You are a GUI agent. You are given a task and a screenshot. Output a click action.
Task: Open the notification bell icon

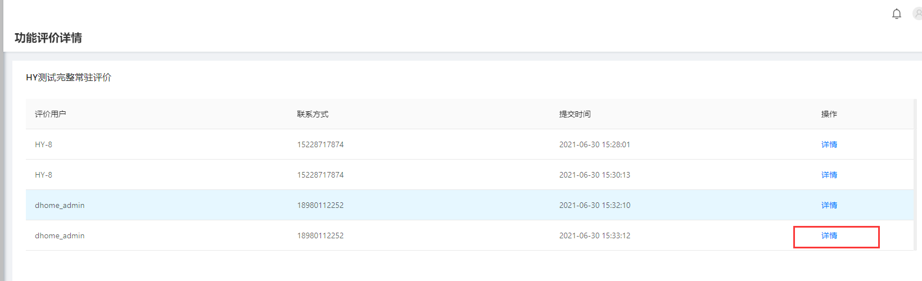click(x=897, y=13)
